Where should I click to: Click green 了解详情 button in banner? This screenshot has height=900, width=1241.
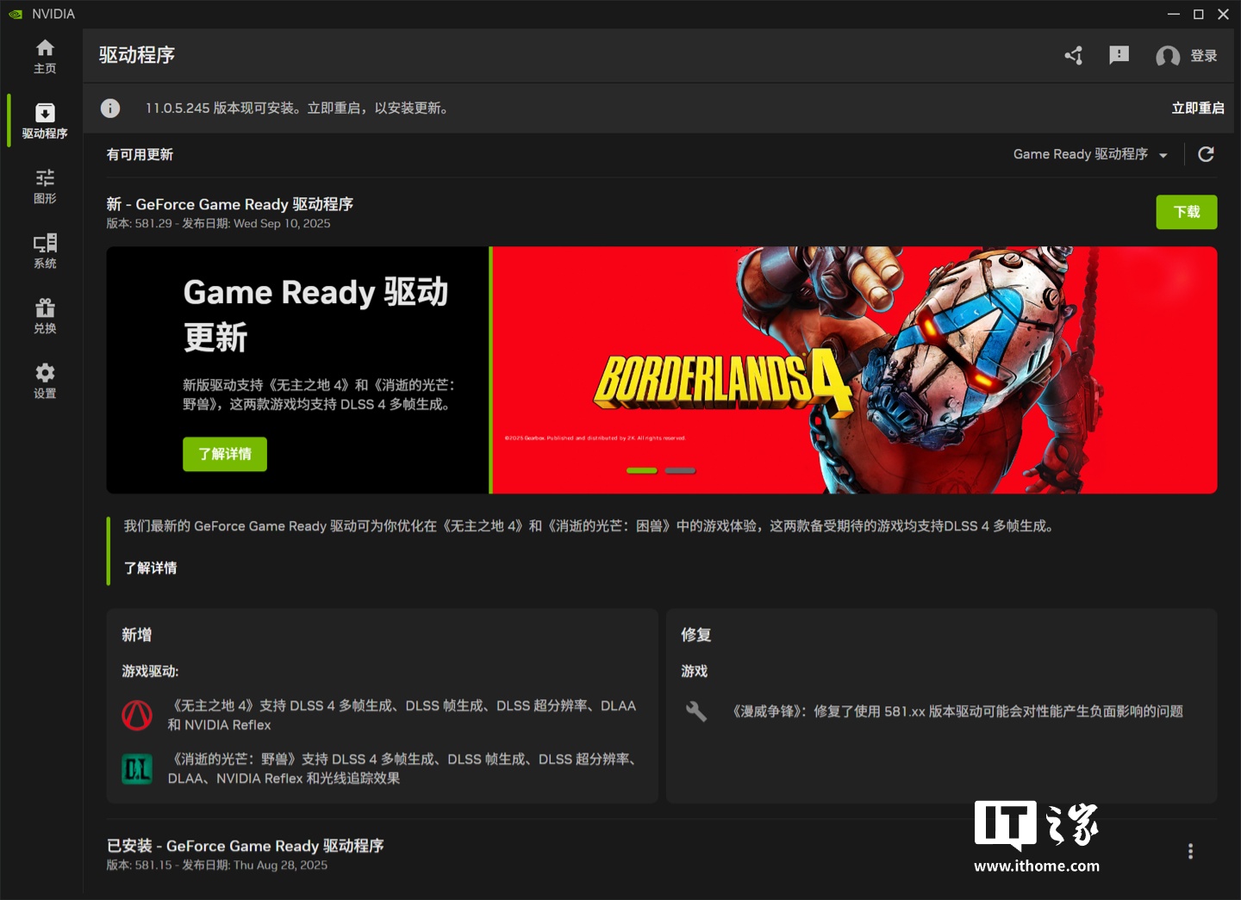click(x=225, y=454)
